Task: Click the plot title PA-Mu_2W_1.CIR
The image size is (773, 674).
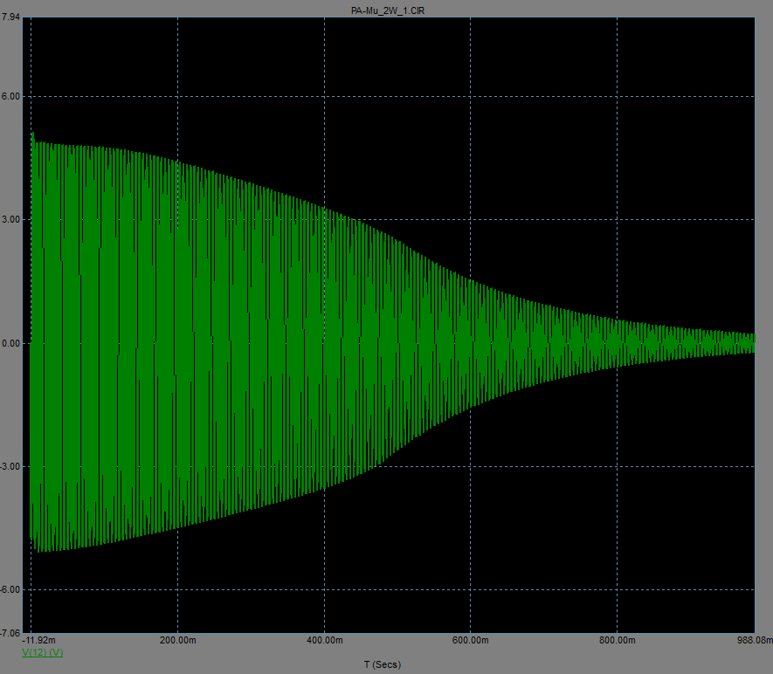Action: [387, 8]
